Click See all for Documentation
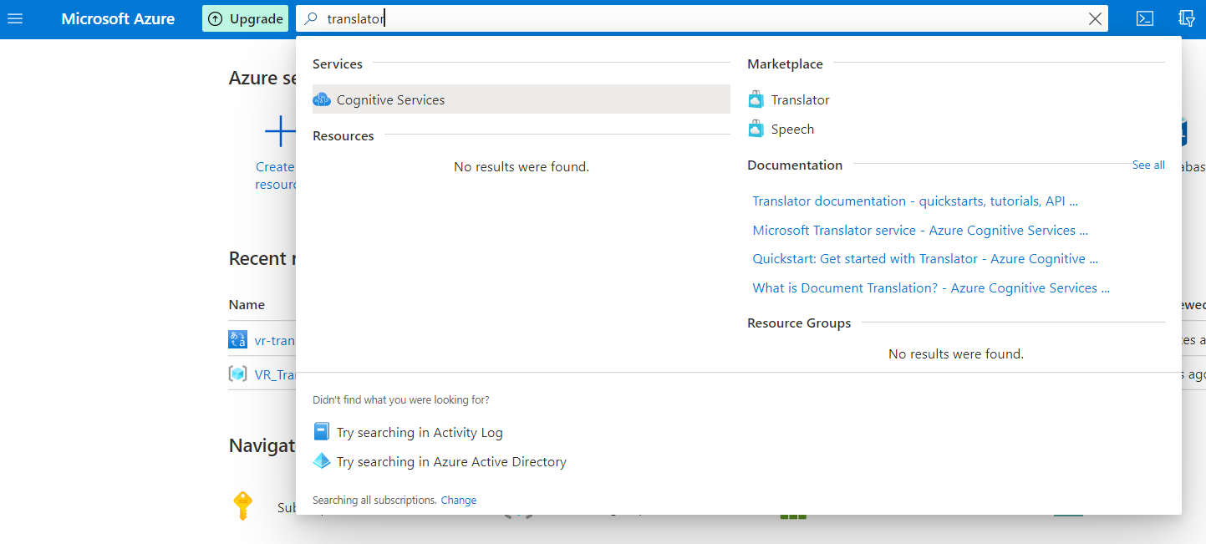This screenshot has width=1206, height=544. [1147, 165]
